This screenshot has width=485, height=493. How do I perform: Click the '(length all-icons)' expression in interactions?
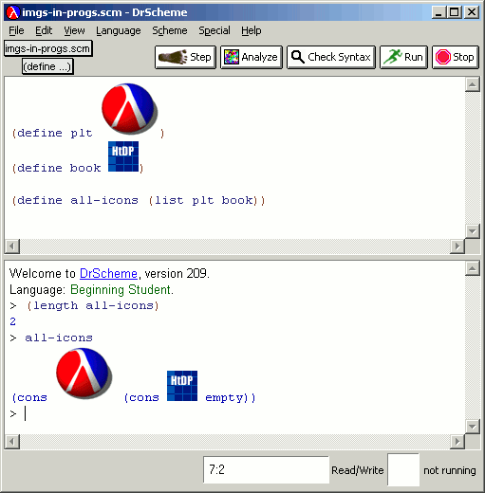pyautogui.click(x=92, y=305)
